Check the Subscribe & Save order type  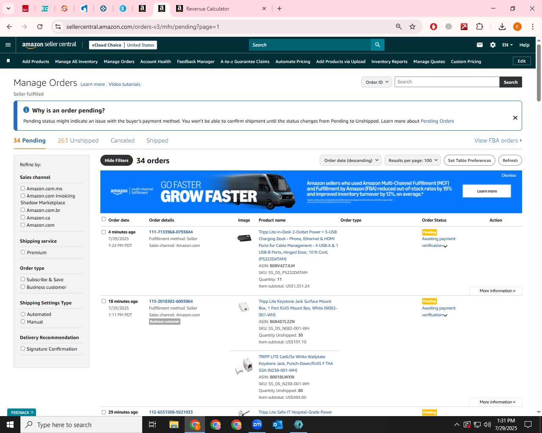pyautogui.click(x=23, y=279)
